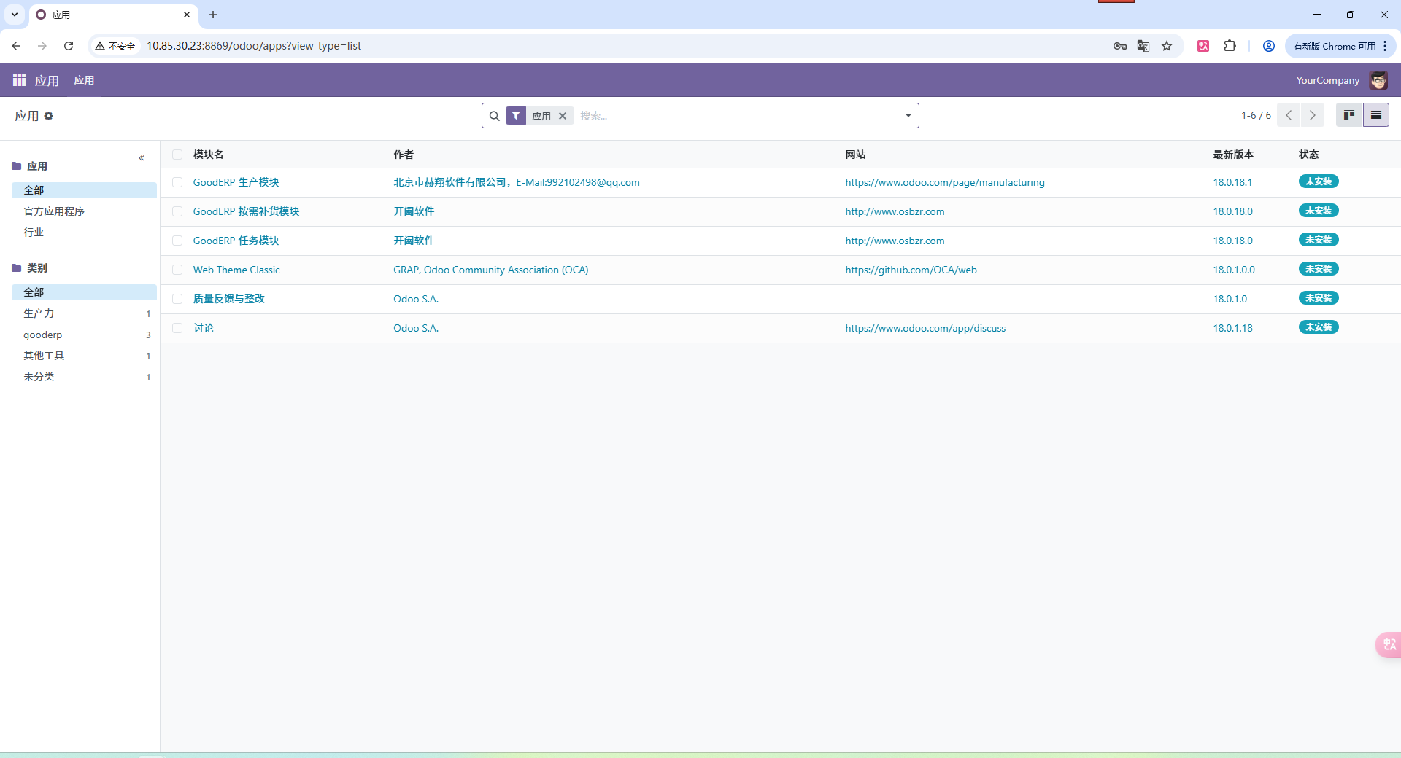The image size is (1401, 758).
Task: Click the browser address bar URL
Action: 254,46
